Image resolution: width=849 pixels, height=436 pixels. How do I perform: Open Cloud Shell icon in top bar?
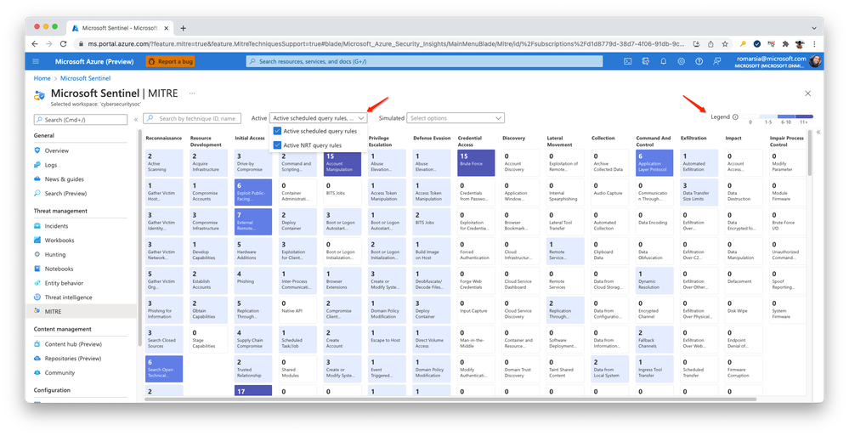point(627,62)
